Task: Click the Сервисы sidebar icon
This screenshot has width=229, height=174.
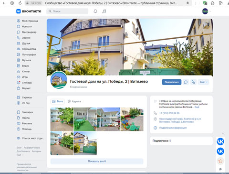Action: tap(19, 98)
